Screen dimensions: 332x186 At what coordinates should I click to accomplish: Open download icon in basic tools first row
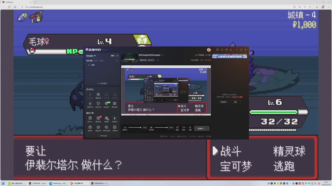point(115,119)
